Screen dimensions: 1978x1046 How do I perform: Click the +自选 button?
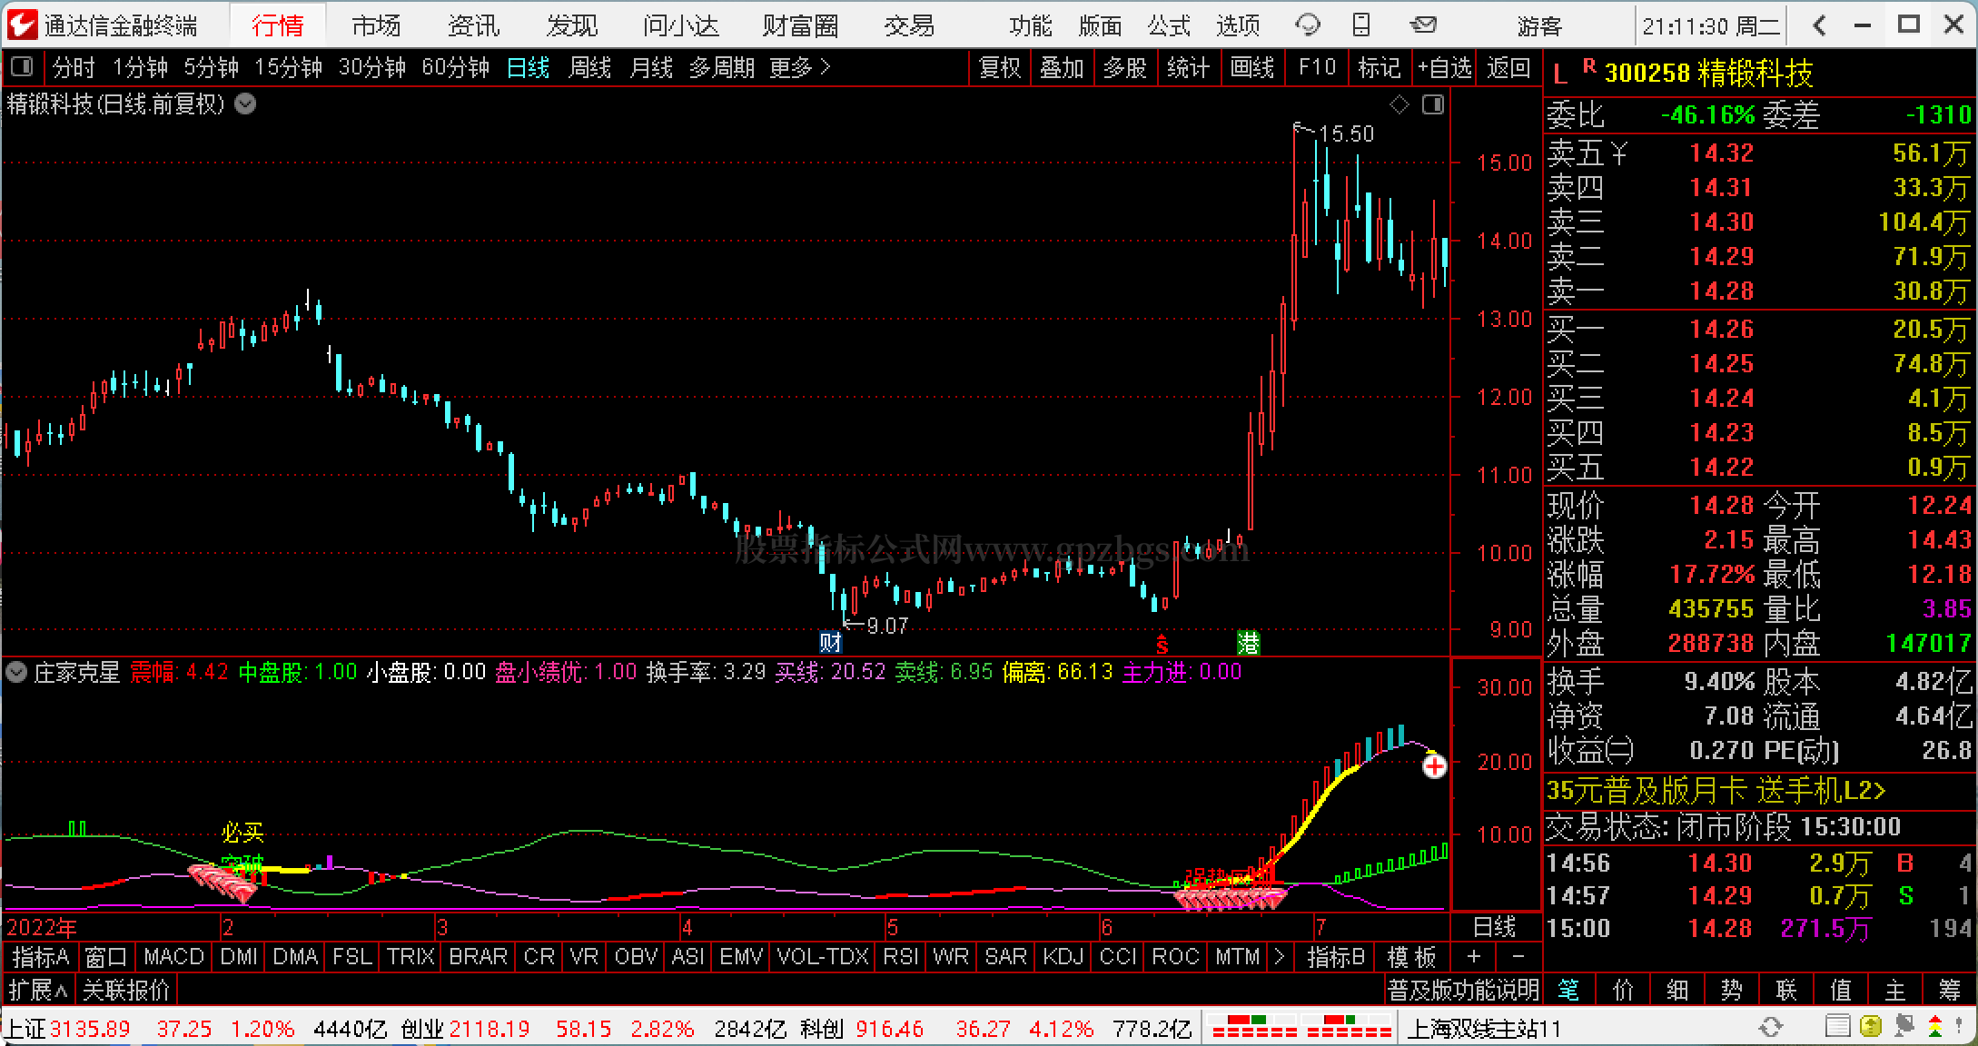(x=1445, y=68)
